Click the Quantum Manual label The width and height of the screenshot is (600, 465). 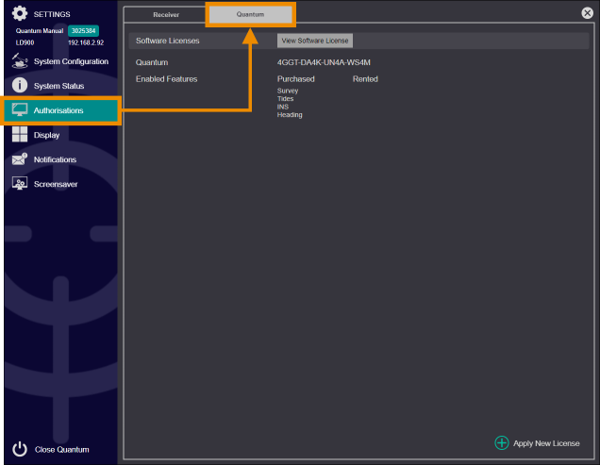[40, 30]
